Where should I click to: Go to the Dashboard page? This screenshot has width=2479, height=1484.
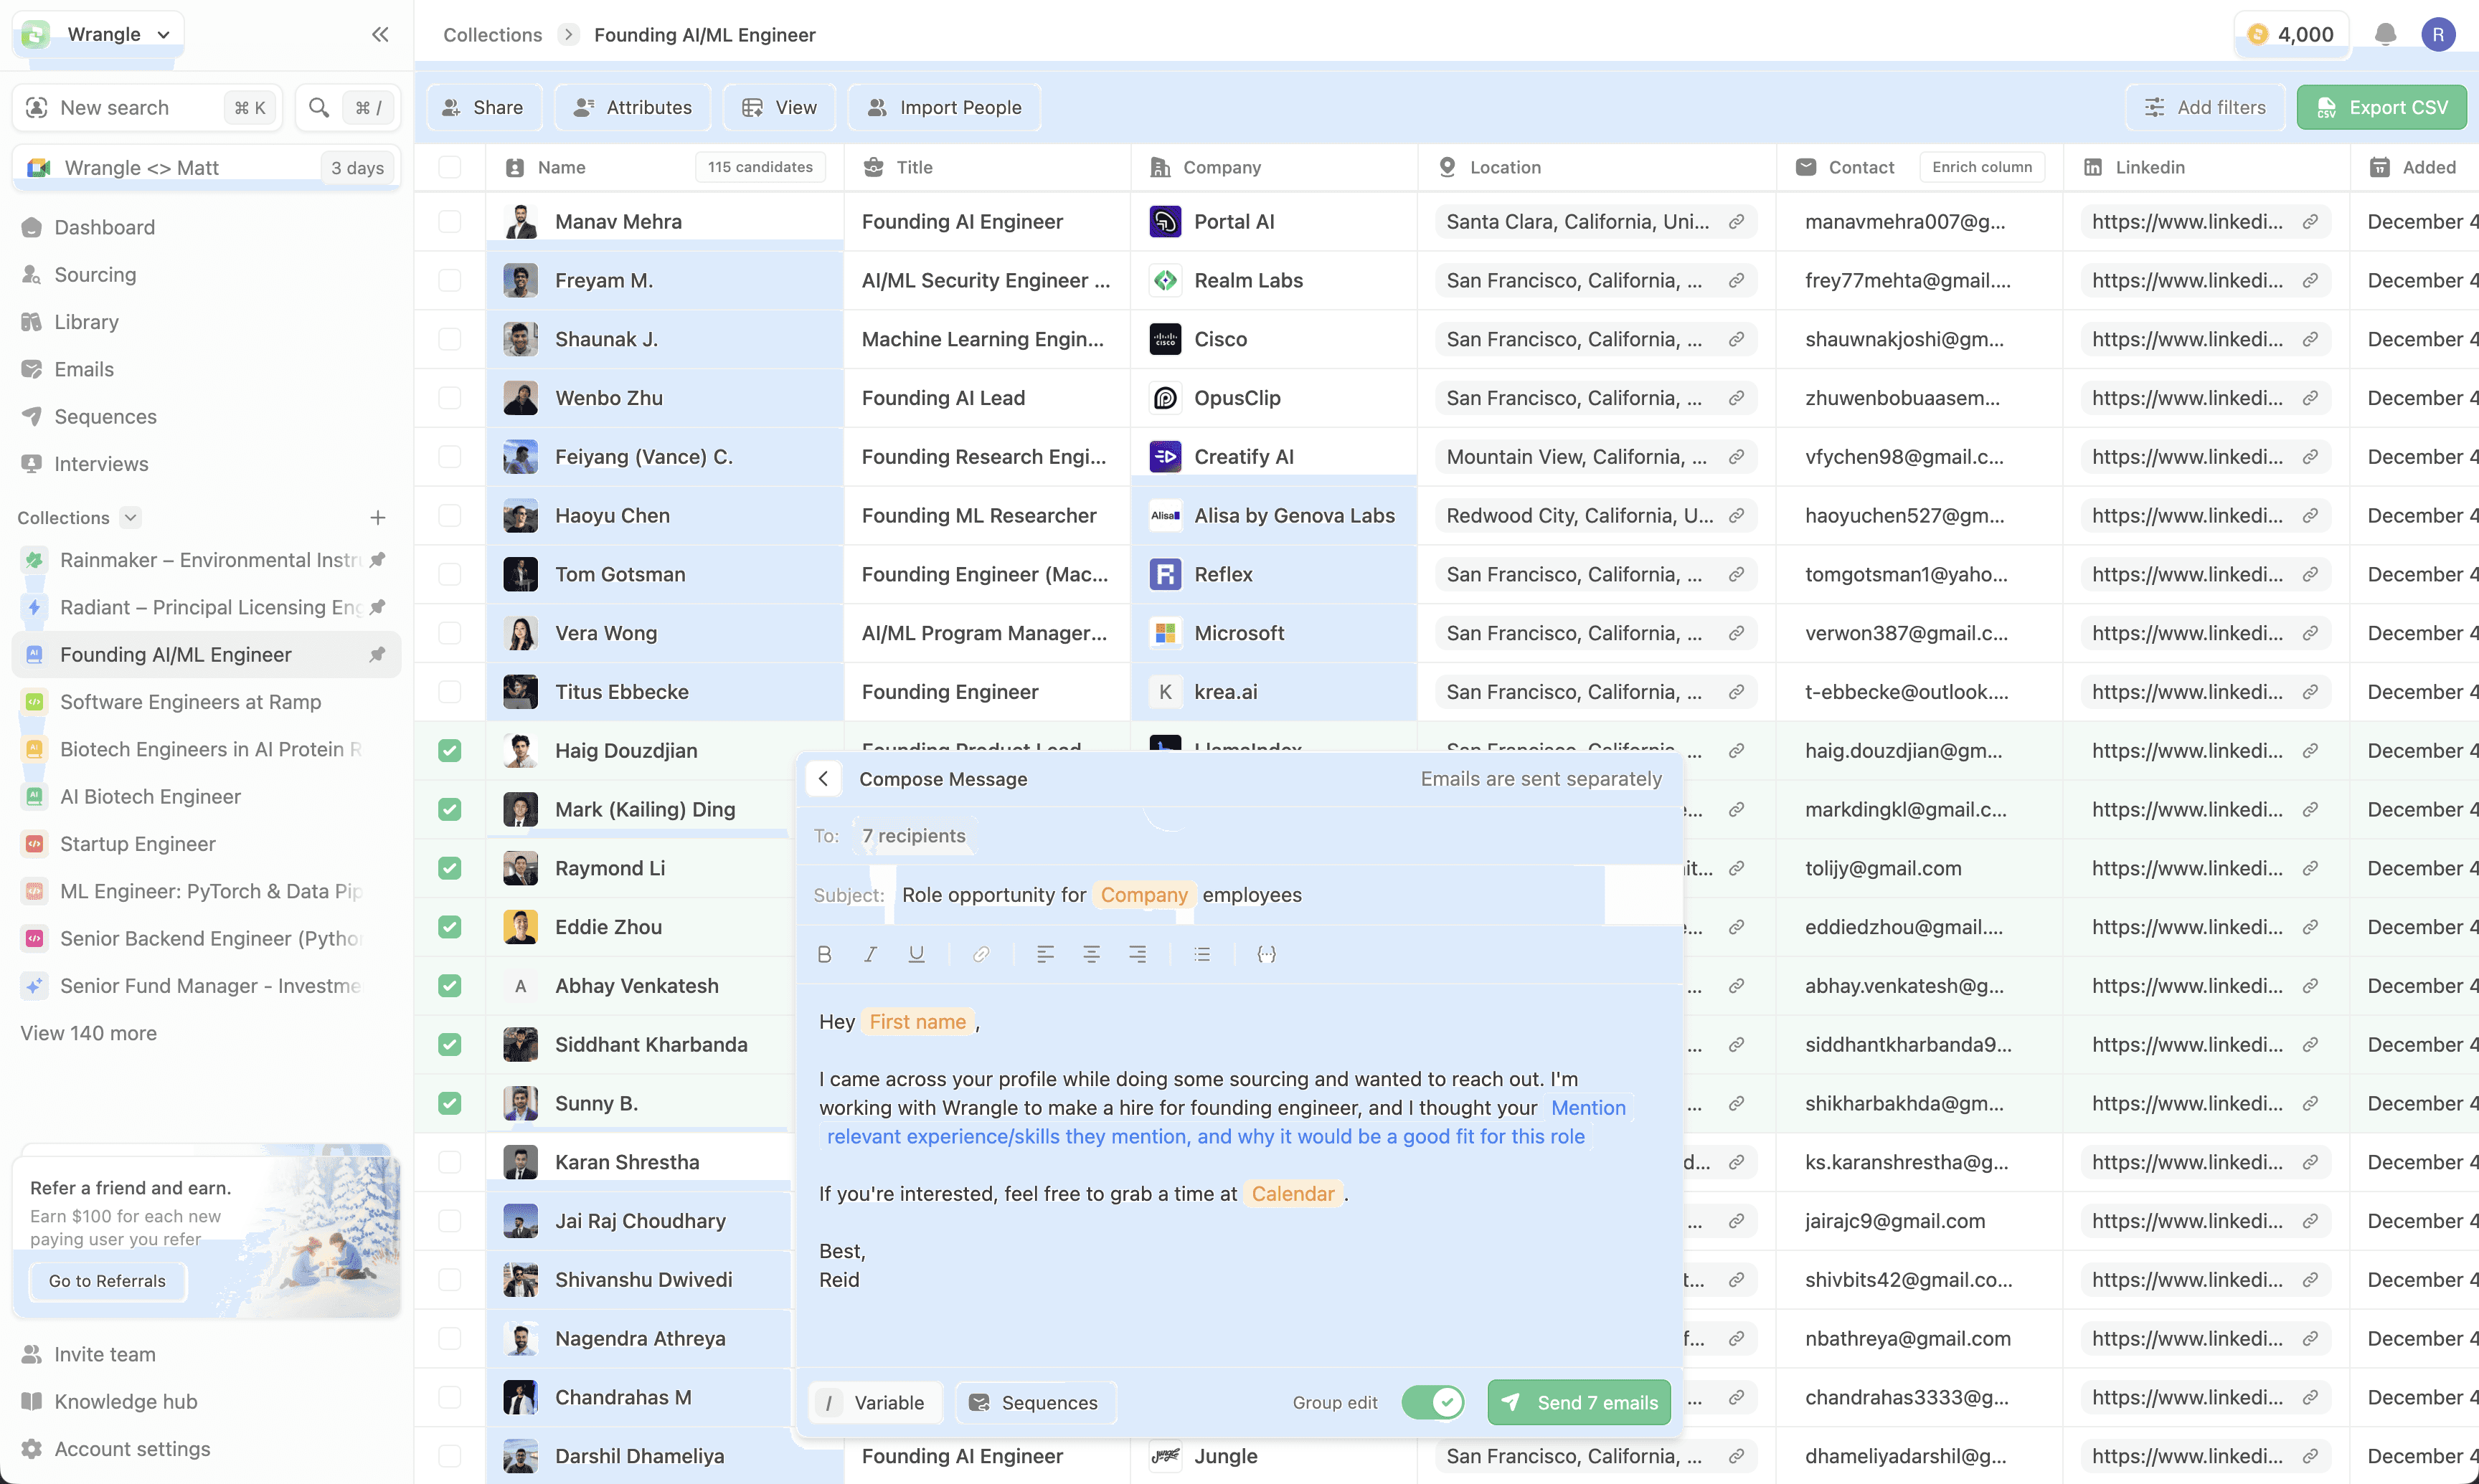(x=104, y=227)
